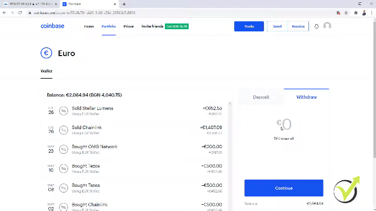
Task: View site security lock info
Action: [x=30, y=13]
